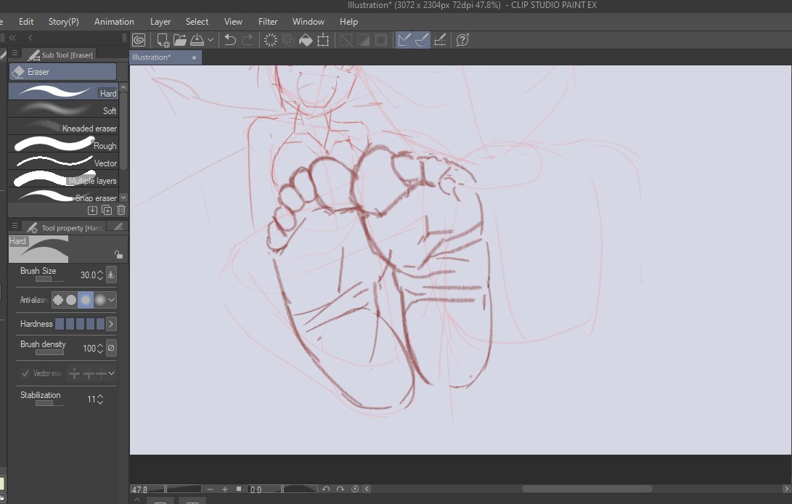Click sub tool list scroll up arrow
Viewport: 792px width, 504px height.
(123, 87)
